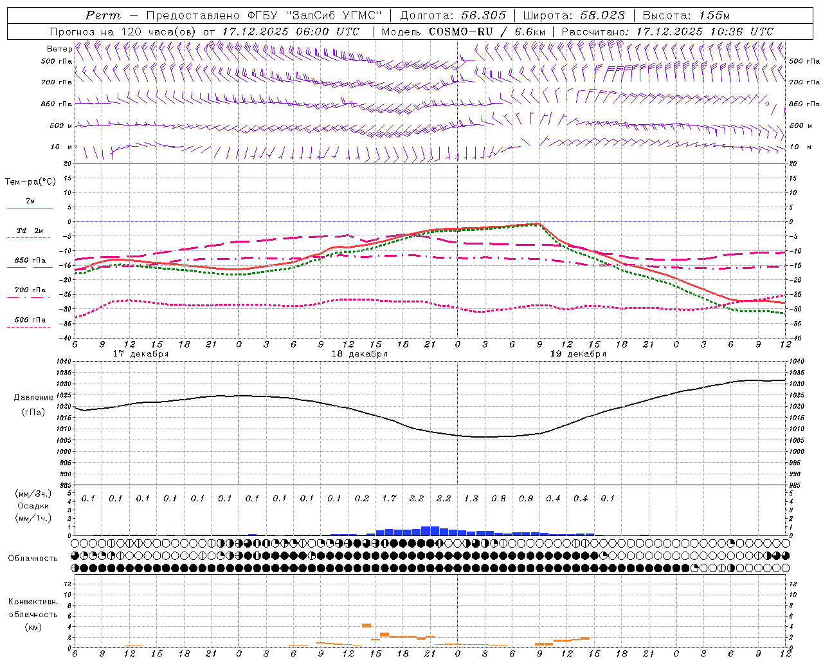This screenshot has height=659, width=823.
Task: Select the "0.2" precipitation value
Action: point(362,498)
